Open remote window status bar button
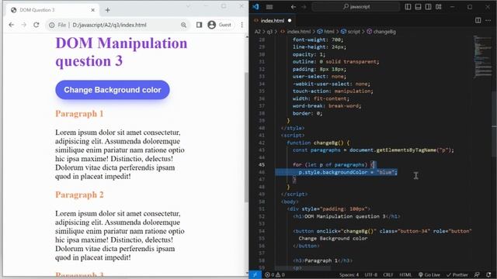Image resolution: width=497 pixels, height=279 pixels. coord(255,274)
